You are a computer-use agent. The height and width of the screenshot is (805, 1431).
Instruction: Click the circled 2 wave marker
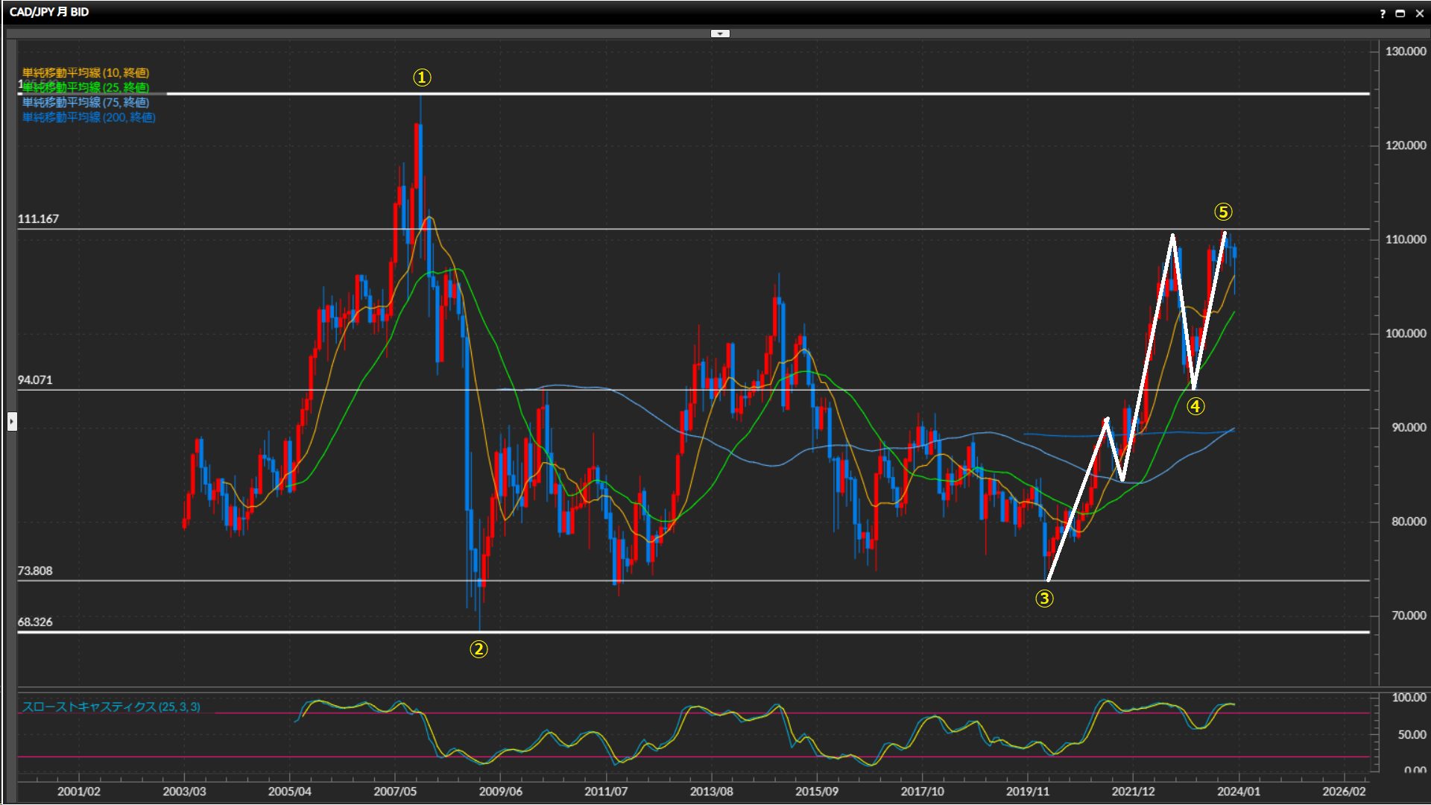pos(478,649)
